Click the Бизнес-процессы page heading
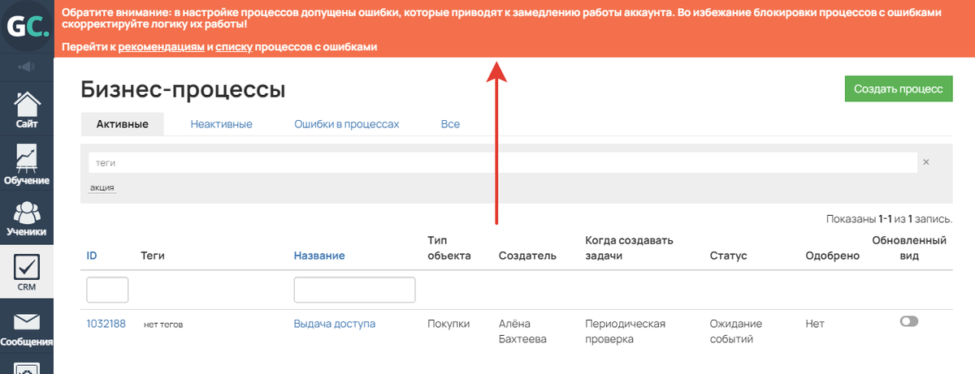 pos(183,89)
